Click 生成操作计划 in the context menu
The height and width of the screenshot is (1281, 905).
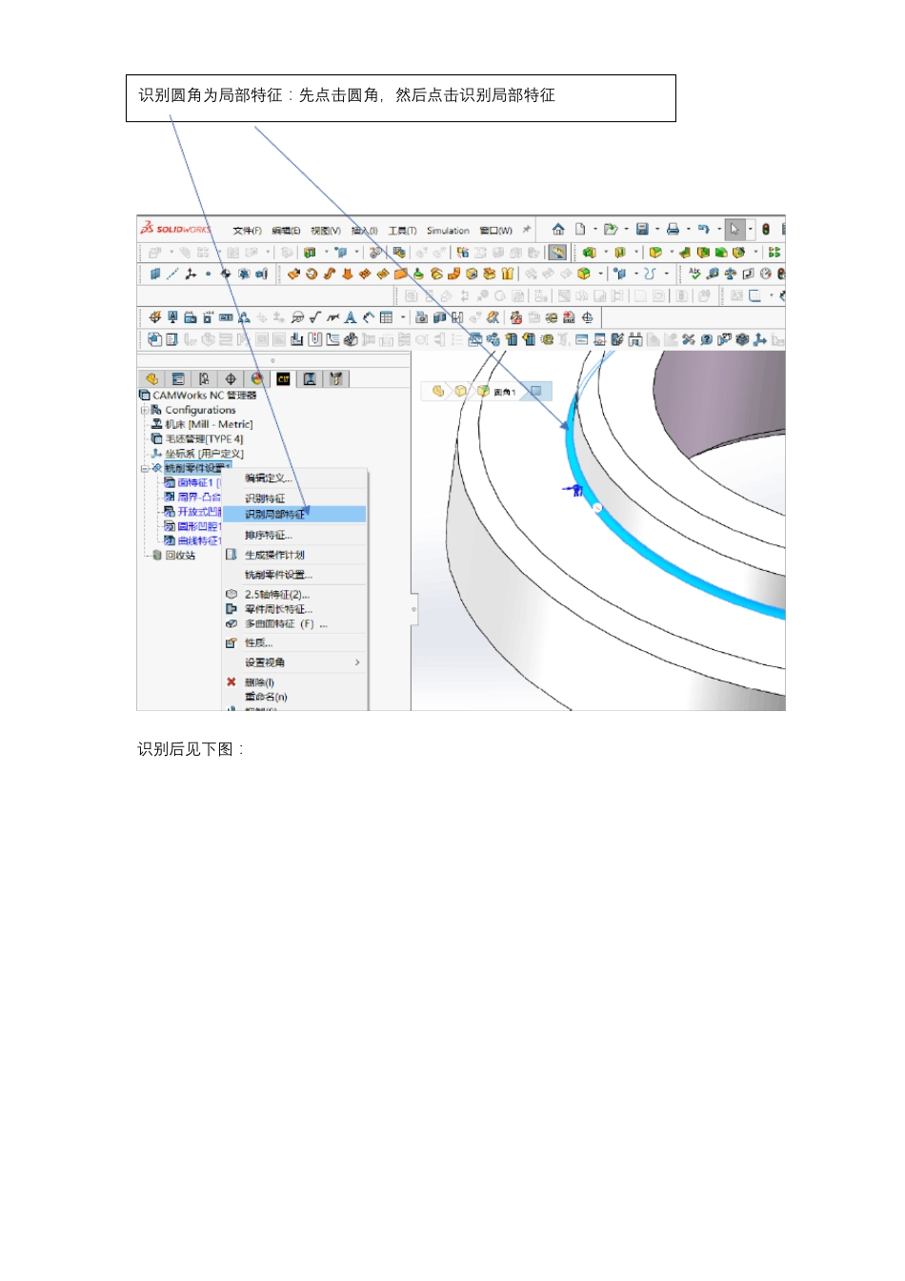pyautogui.click(x=274, y=555)
